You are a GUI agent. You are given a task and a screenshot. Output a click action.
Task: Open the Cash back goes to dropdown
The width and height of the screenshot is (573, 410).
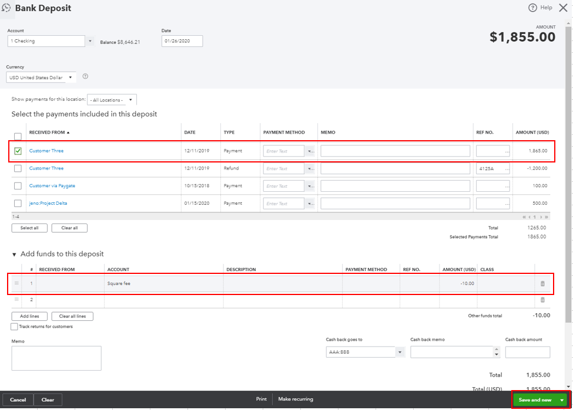pos(400,352)
